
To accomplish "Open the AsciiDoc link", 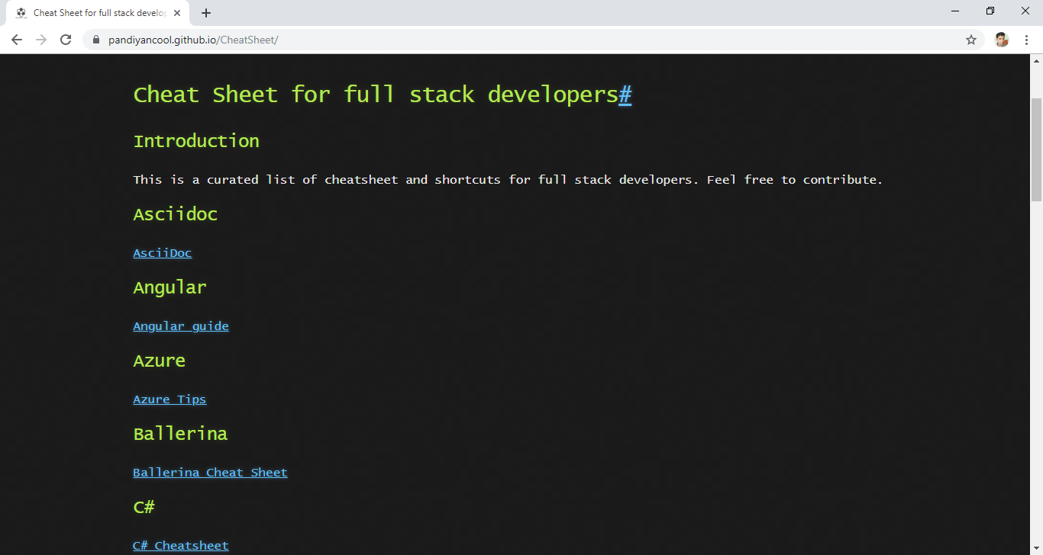I will point(162,252).
